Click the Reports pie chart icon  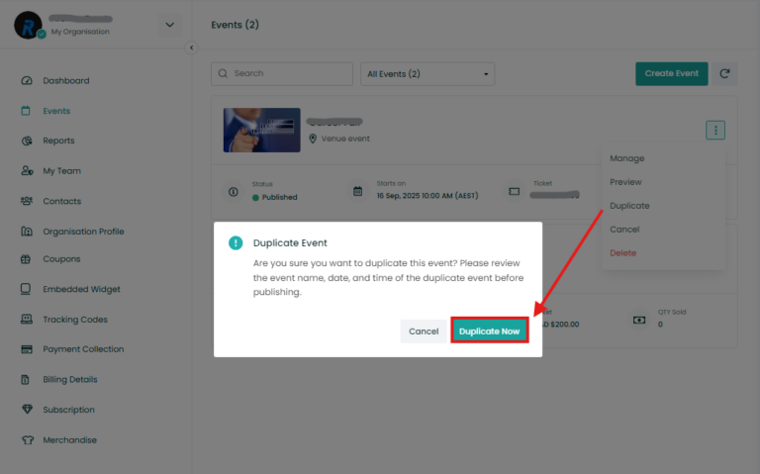(x=27, y=142)
